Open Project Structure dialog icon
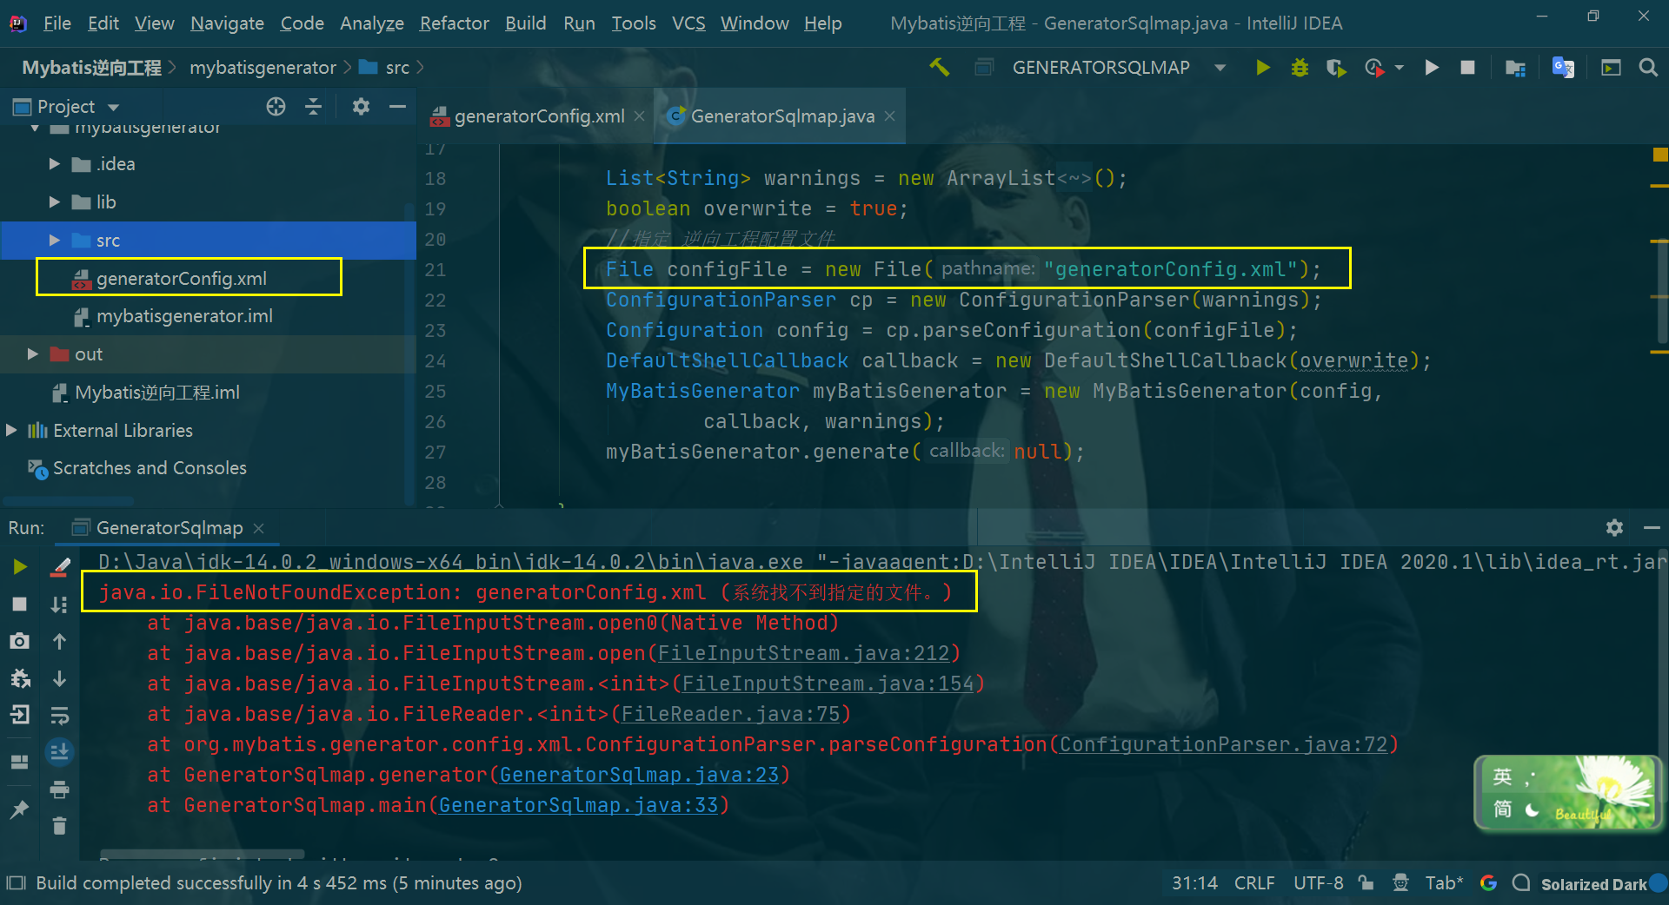Image resolution: width=1669 pixels, height=905 pixels. pyautogui.click(x=1515, y=68)
